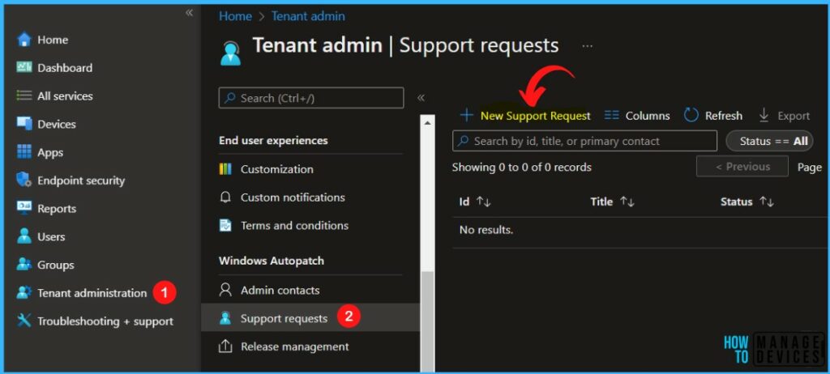The width and height of the screenshot is (830, 374).
Task: Open the Apps grid icon
Action: [24, 152]
